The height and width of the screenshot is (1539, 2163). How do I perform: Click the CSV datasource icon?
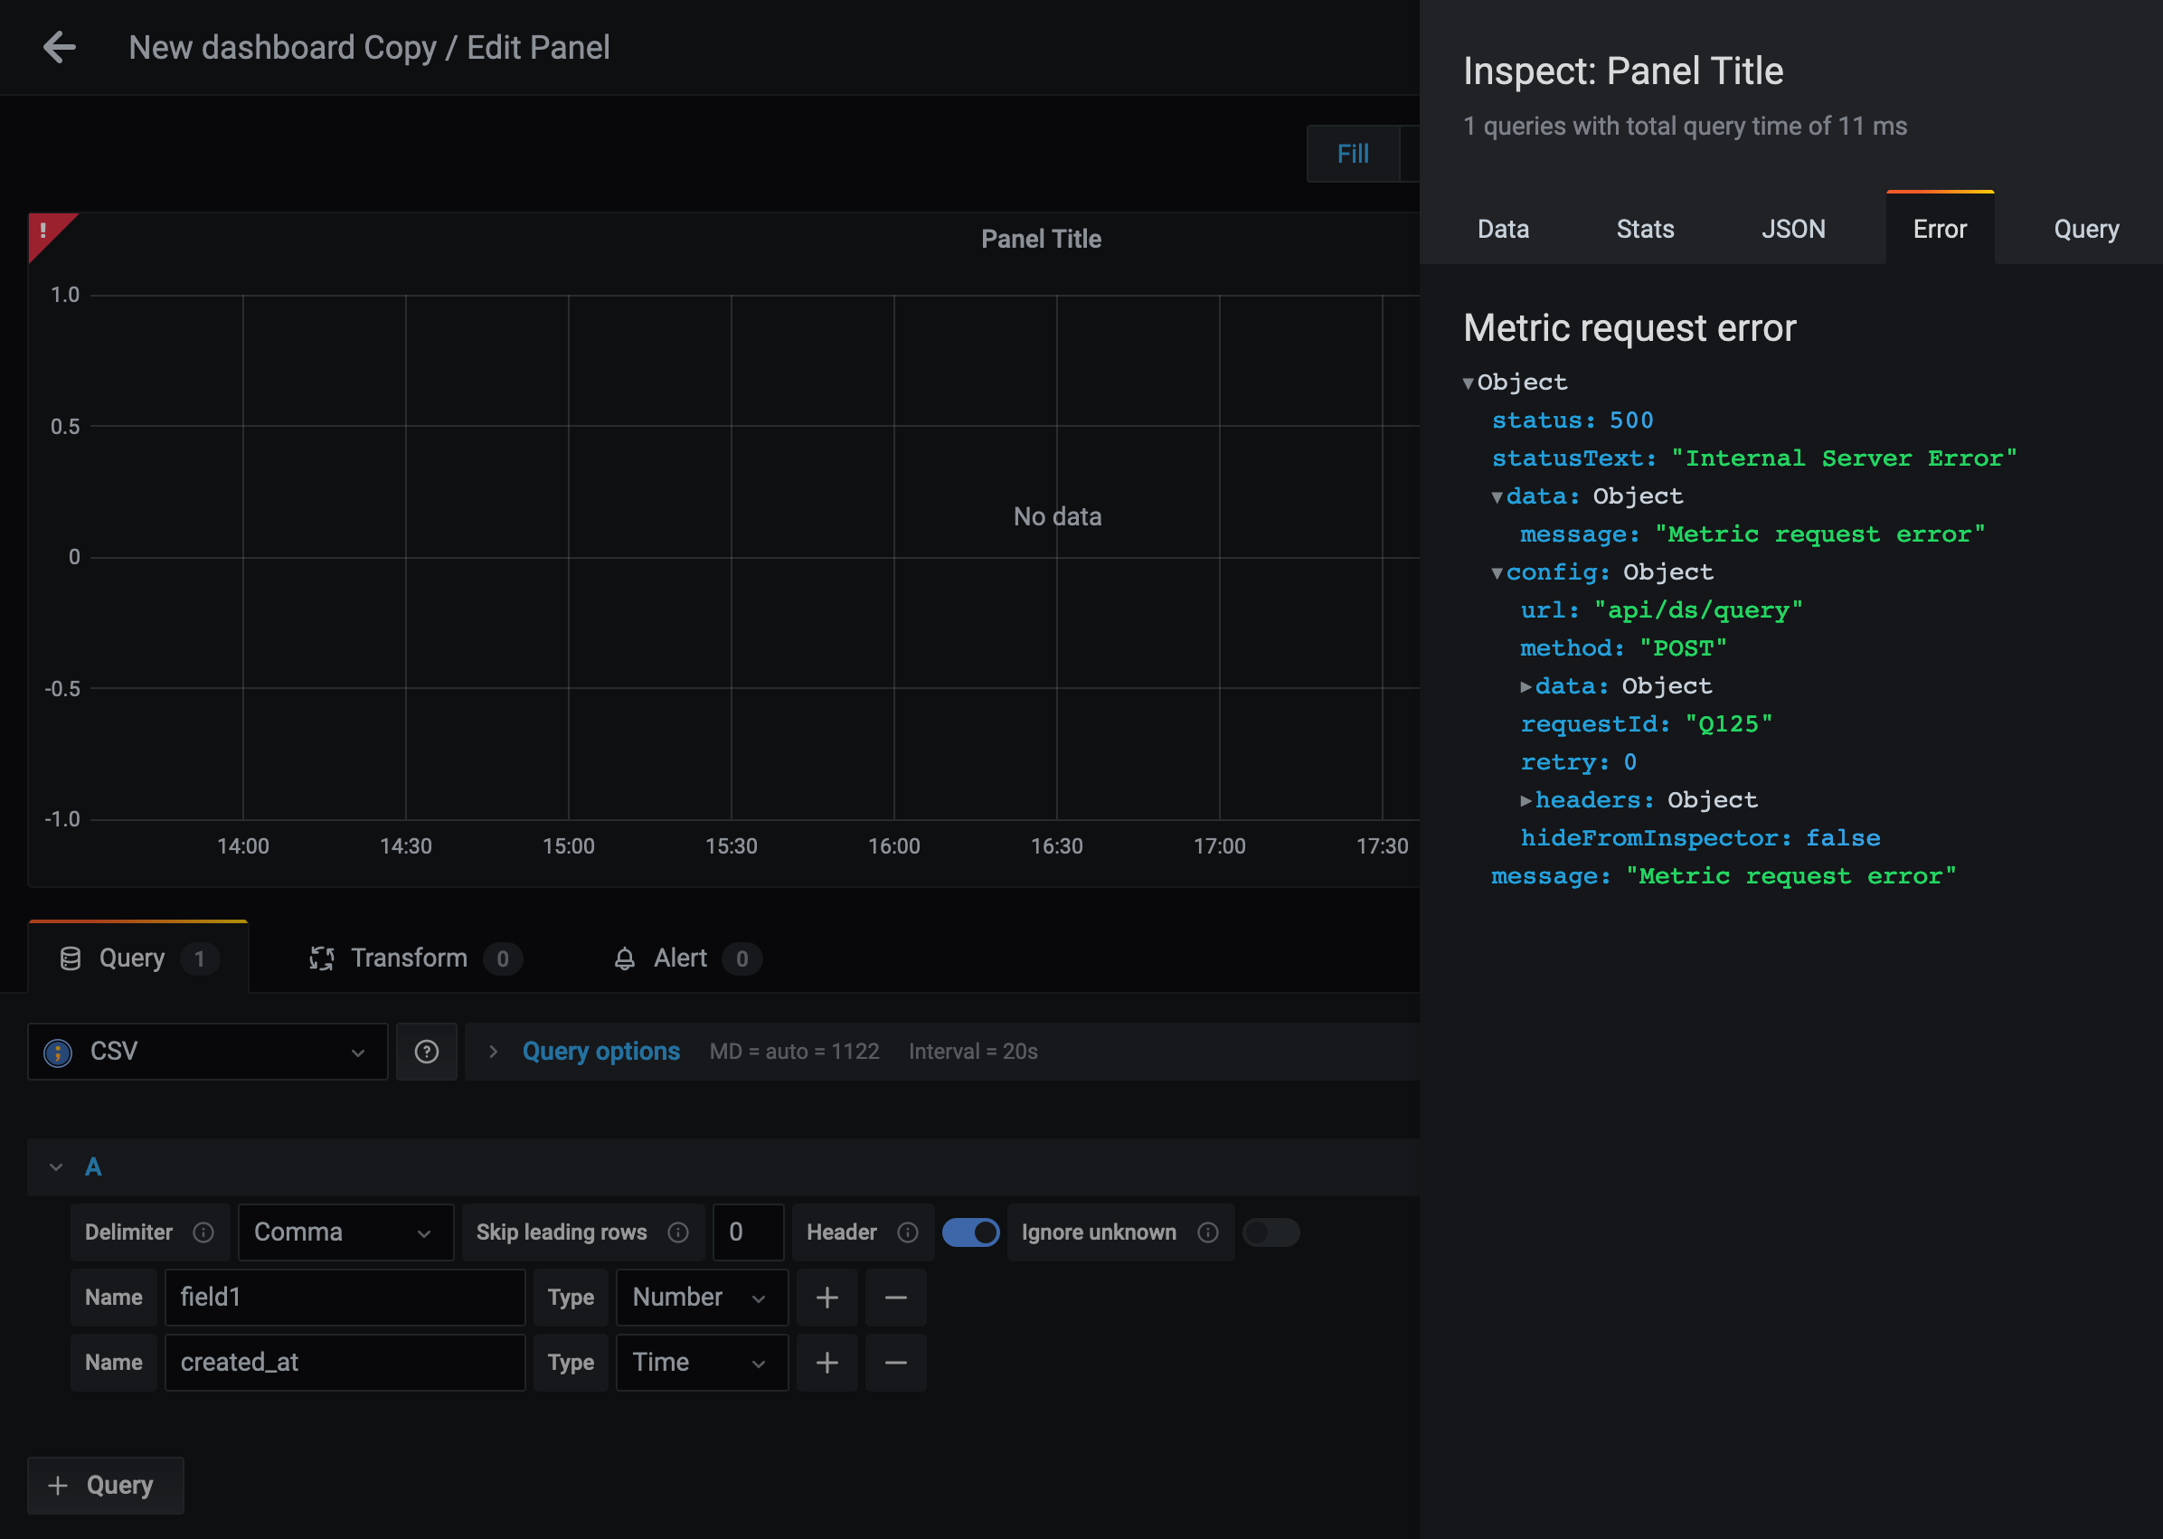pos(57,1052)
